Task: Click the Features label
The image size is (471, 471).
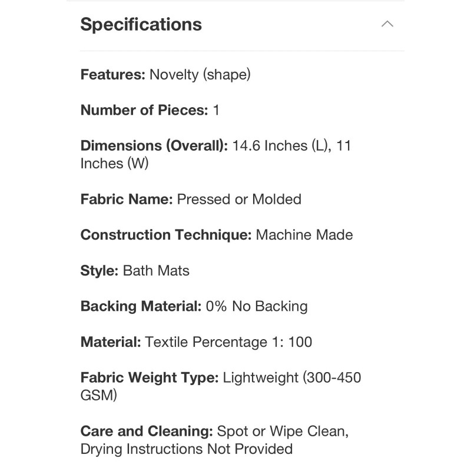Action: pos(112,75)
